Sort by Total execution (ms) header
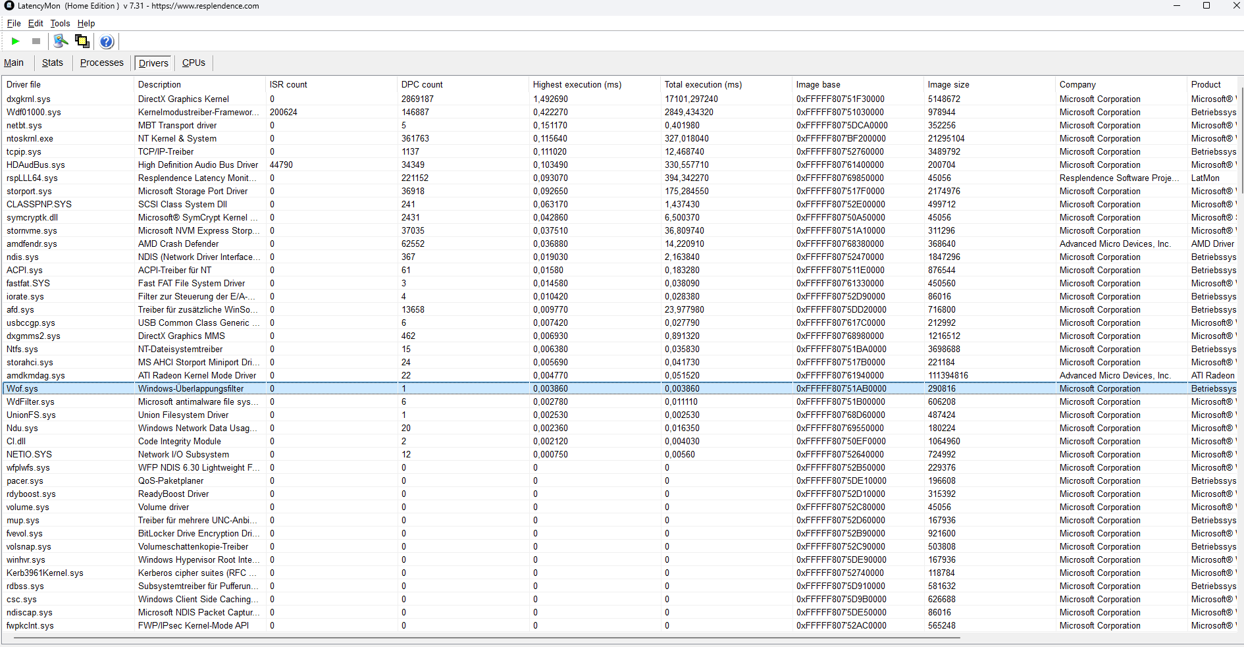This screenshot has height=647, width=1244. (726, 84)
